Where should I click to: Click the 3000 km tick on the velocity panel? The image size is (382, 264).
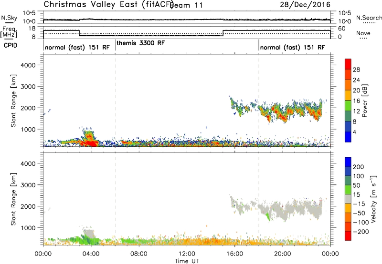(x=28, y=185)
